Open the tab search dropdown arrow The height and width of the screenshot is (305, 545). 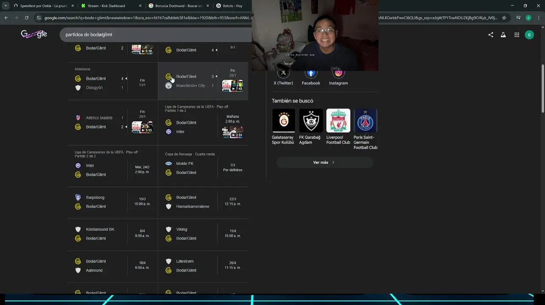(x=6, y=6)
